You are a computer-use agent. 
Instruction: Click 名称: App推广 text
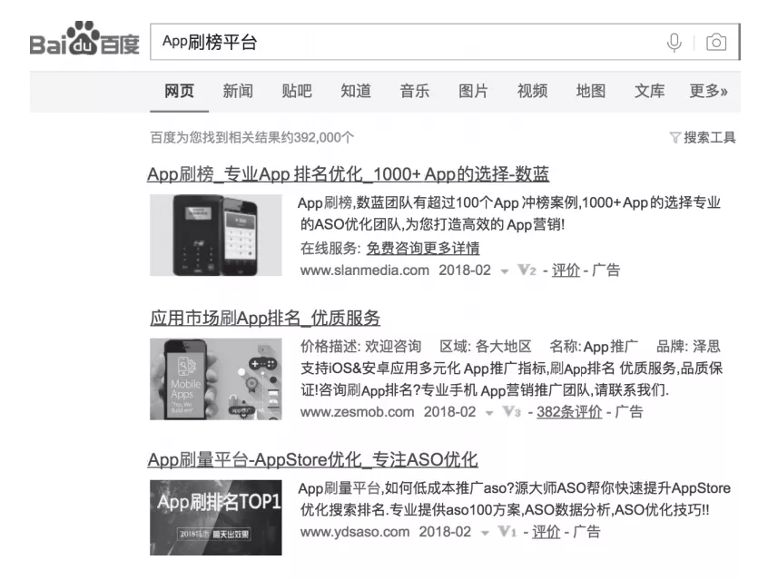click(594, 347)
